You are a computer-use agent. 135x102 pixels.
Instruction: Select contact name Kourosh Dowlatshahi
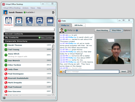coord(18,78)
